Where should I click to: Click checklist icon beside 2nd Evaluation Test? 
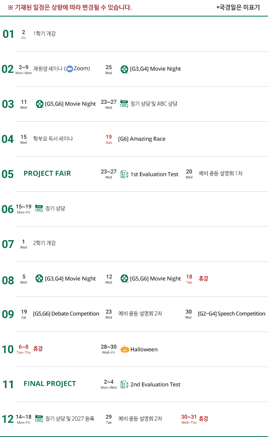coord(124,384)
